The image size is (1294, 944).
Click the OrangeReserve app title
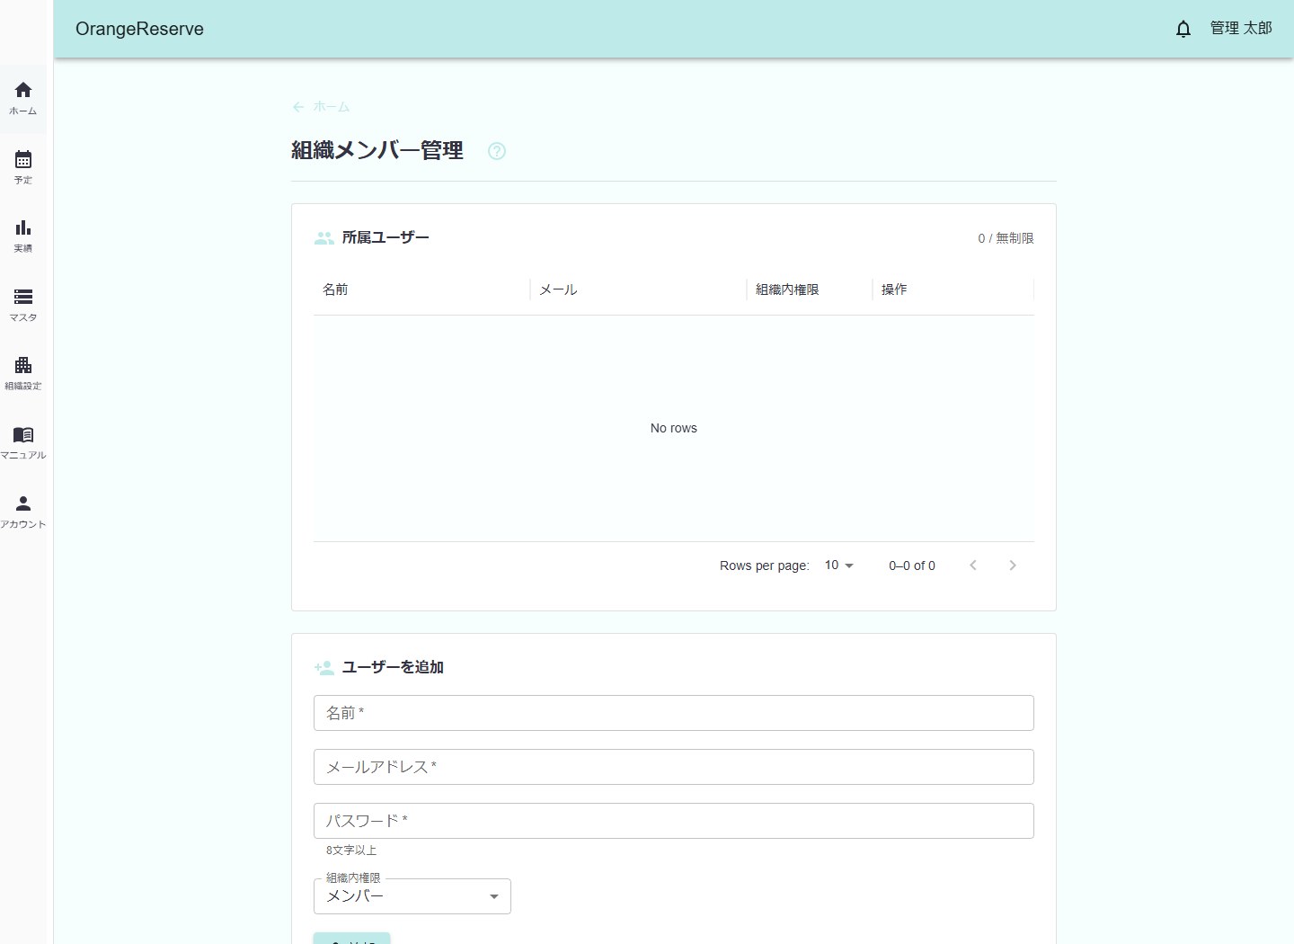[x=139, y=29]
